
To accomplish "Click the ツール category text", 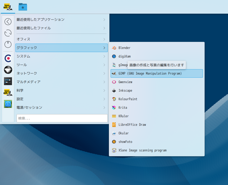I will tap(22, 65).
